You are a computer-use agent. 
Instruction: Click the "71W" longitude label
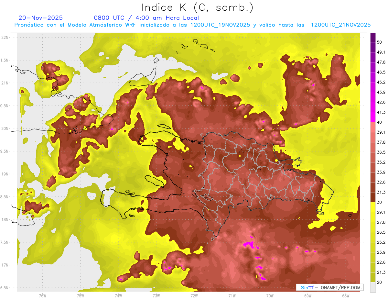pyautogui.click(x=232, y=295)
